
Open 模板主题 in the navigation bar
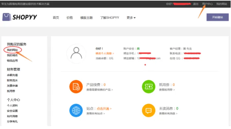pyautogui.click(x=86, y=17)
